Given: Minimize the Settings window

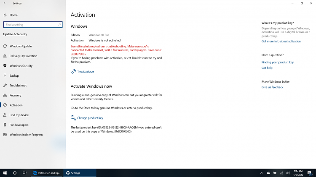Looking at the screenshot, I should 292,3.
